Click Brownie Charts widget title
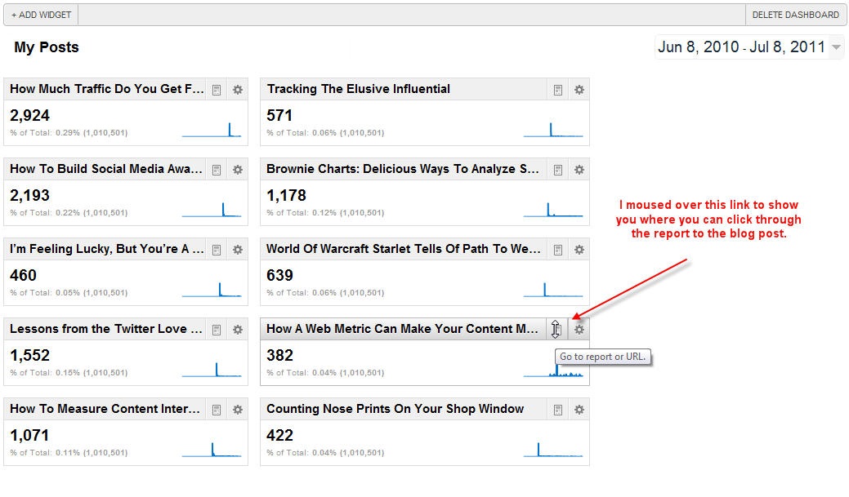Screen dimensions: 849x497 [x=402, y=169]
